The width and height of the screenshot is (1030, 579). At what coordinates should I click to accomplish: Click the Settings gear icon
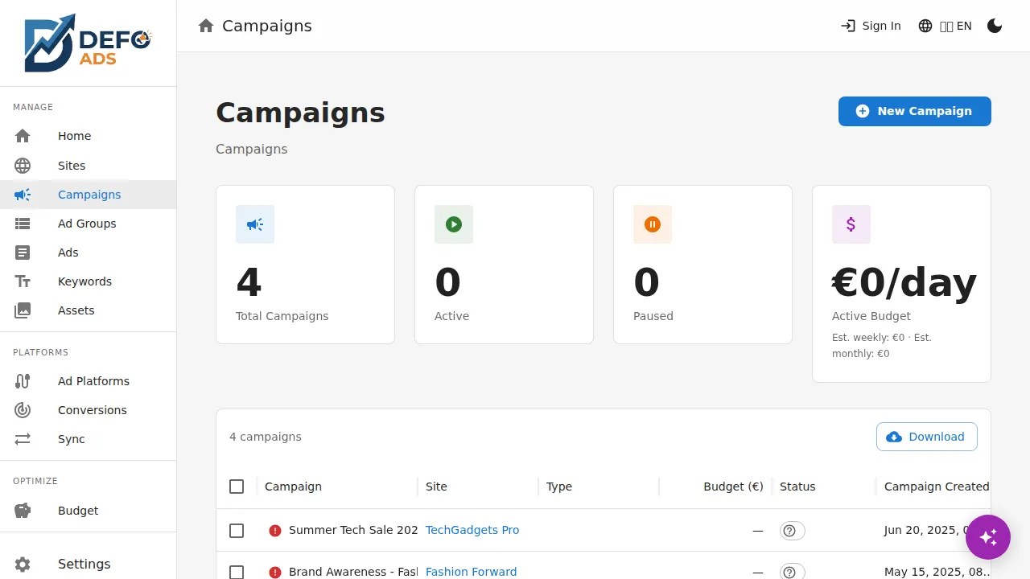point(23,565)
